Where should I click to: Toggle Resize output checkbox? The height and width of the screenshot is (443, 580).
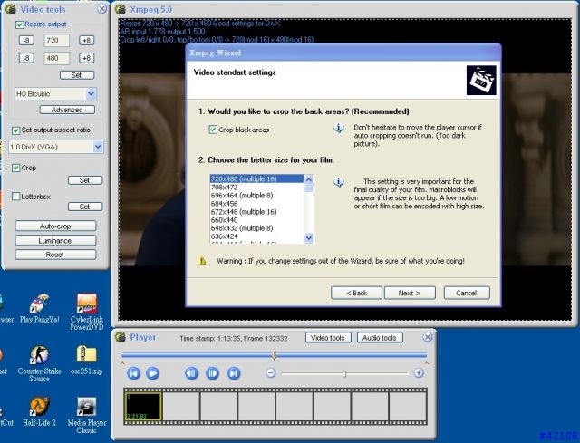[x=19, y=24]
